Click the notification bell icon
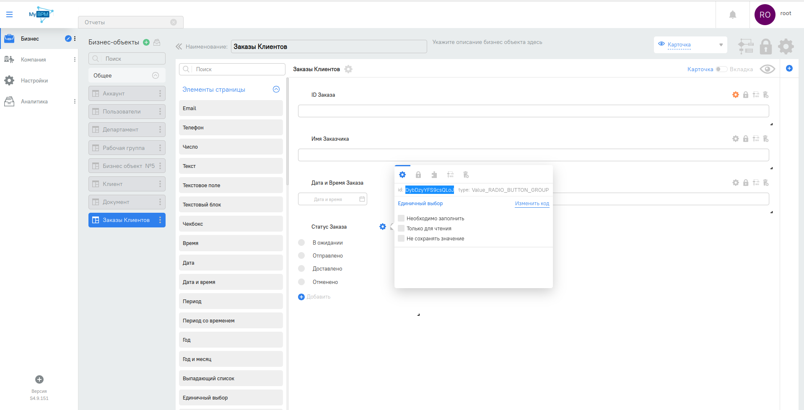The width and height of the screenshot is (804, 410). click(732, 15)
